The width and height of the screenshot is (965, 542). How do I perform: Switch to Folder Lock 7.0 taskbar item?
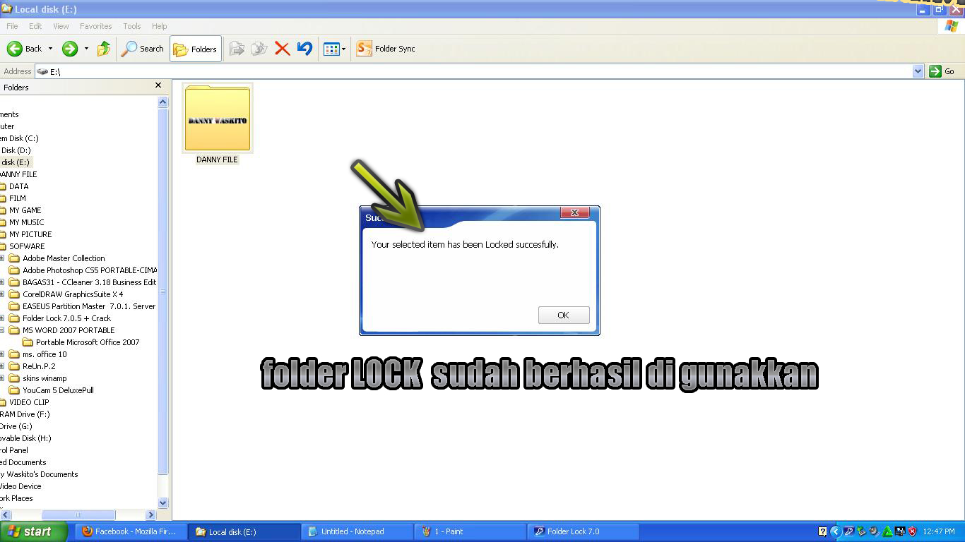pos(584,531)
